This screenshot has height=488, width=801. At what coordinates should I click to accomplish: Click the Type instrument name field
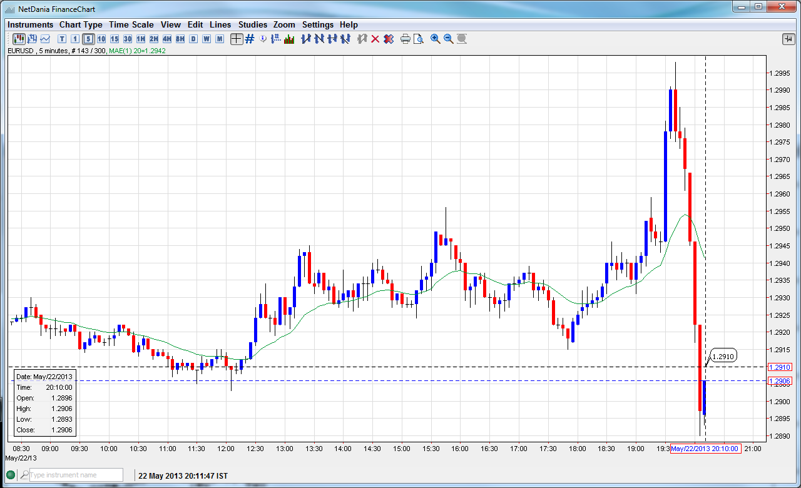click(x=76, y=475)
